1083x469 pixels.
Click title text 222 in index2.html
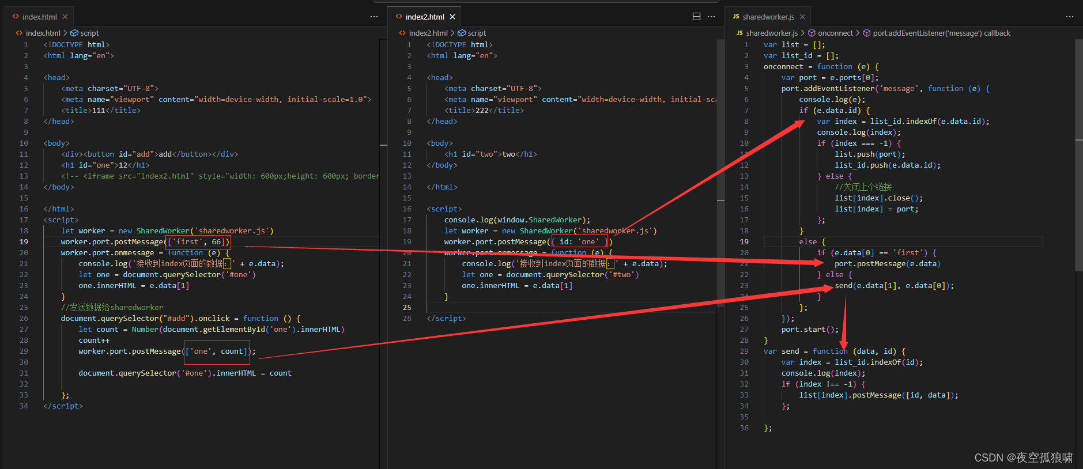pyautogui.click(x=482, y=110)
